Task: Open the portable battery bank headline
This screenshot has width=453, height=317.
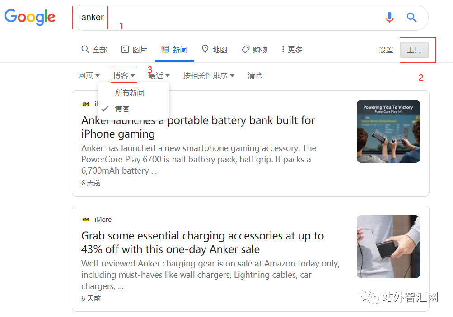Action: point(198,127)
